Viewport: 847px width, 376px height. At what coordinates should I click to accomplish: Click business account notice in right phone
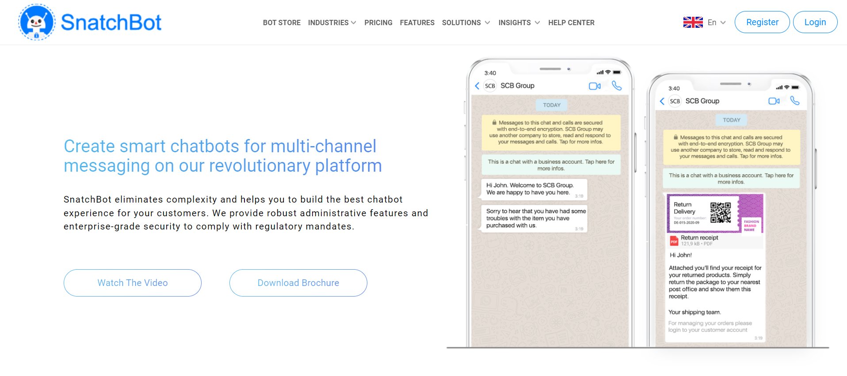[x=731, y=179]
